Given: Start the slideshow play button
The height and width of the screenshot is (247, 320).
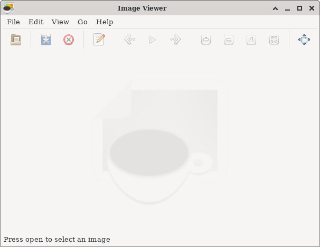Looking at the screenshot, I should (152, 40).
